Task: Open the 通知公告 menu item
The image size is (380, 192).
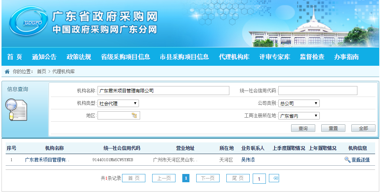Action: pos(44,57)
